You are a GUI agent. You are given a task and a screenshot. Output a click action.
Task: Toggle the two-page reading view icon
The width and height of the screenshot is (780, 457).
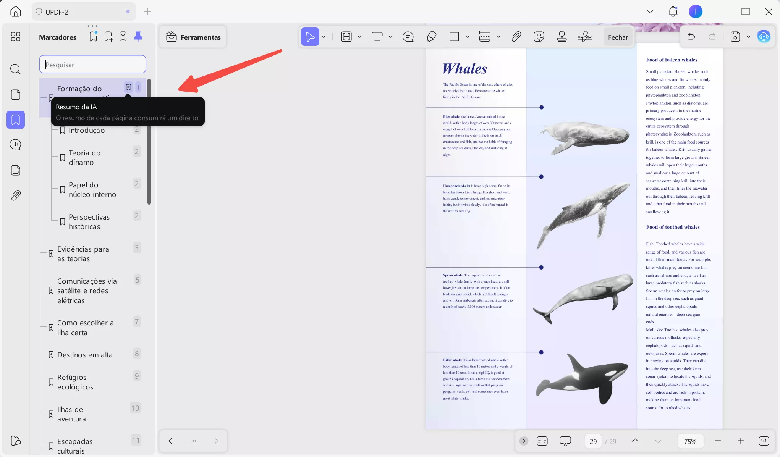[542, 441]
